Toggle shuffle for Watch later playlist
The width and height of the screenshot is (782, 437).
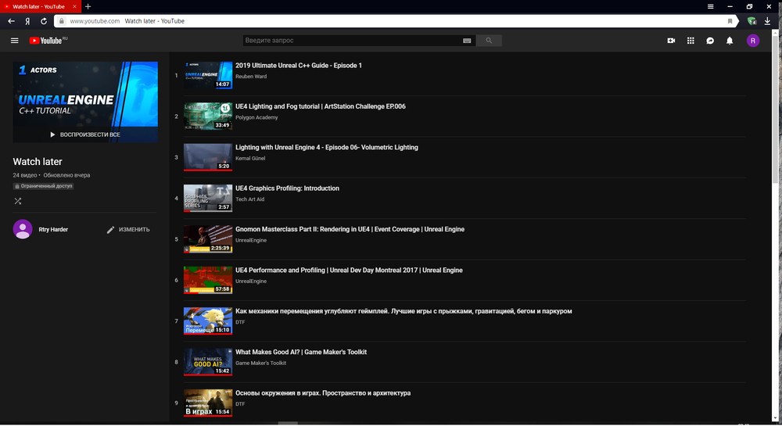tap(18, 201)
